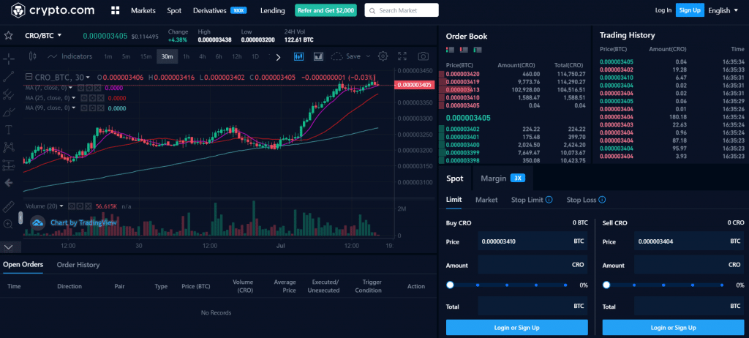This screenshot has height=338, width=749.
Task: Remove the MA 25 indicator
Action: (101, 98)
